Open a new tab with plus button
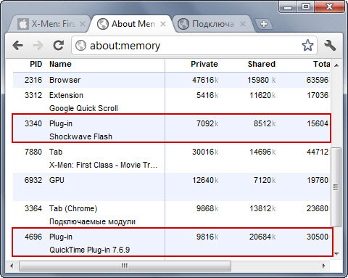This screenshot has width=348, height=278. pyautogui.click(x=264, y=24)
